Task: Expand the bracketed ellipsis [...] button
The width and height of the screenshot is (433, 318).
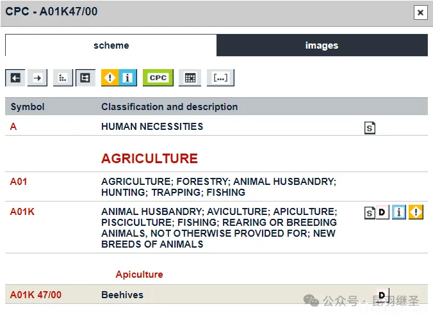Action: coord(220,78)
